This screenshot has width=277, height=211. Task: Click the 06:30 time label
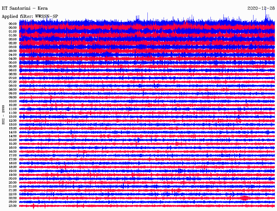point(13,74)
